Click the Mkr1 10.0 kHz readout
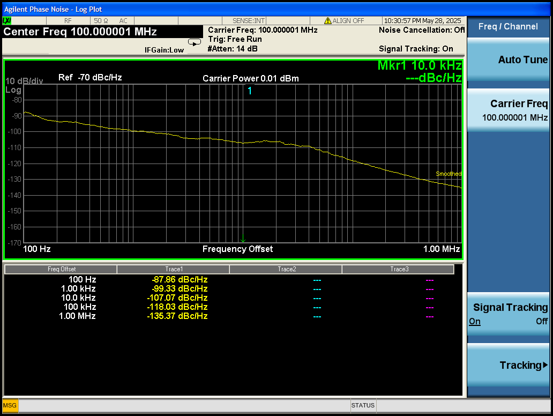Screen dimensions: 553x416 click(x=420, y=65)
